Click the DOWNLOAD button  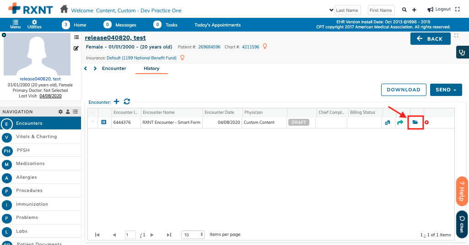(404, 90)
